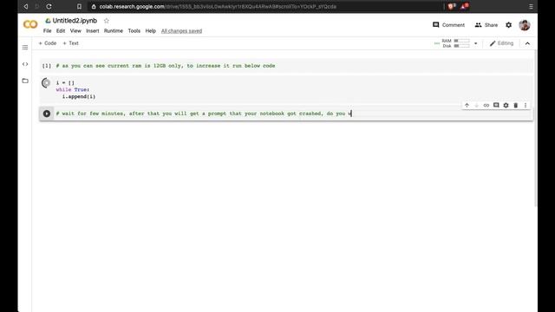Open the Brave shields icon
Viewport: 555px width, 312px height.
pyautogui.click(x=452, y=6)
